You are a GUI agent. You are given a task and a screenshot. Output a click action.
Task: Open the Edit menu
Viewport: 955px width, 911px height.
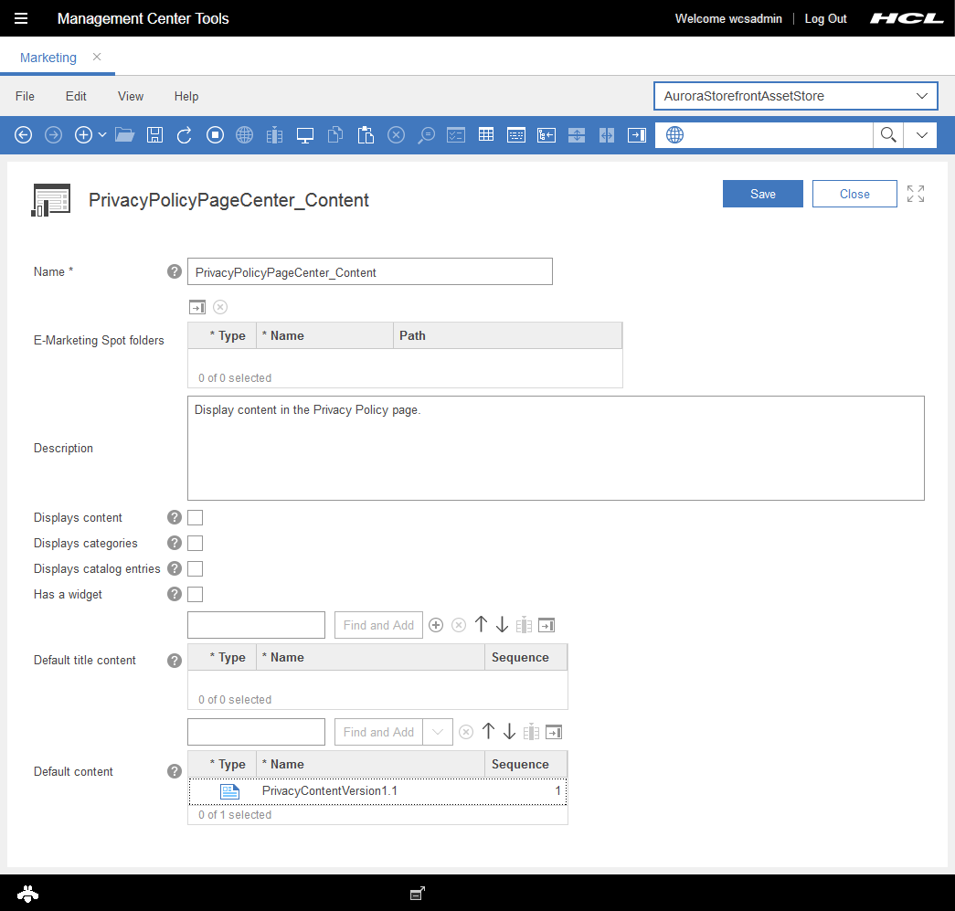76,96
